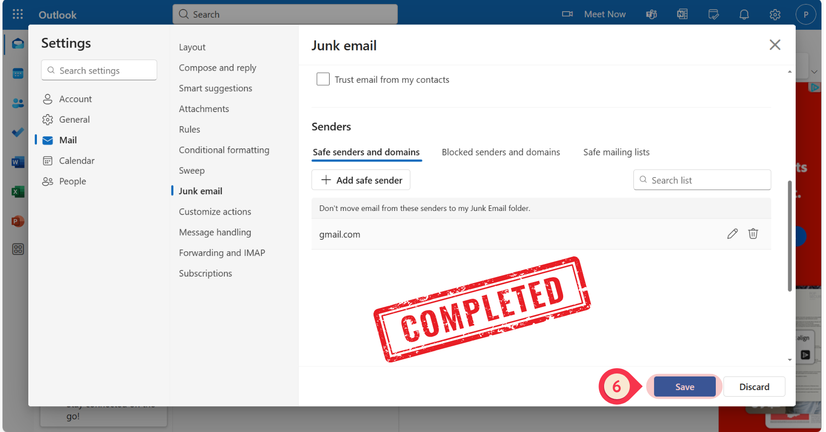Open Compose and reply settings
The image size is (826, 432).
(217, 68)
